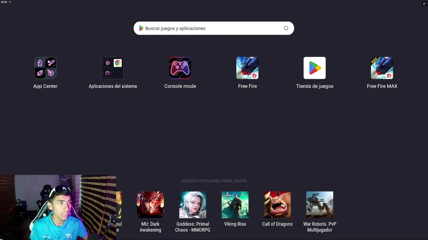Click the Google Play logo in search bar
Image resolution: width=428 pixels, height=240 pixels.
(141, 28)
